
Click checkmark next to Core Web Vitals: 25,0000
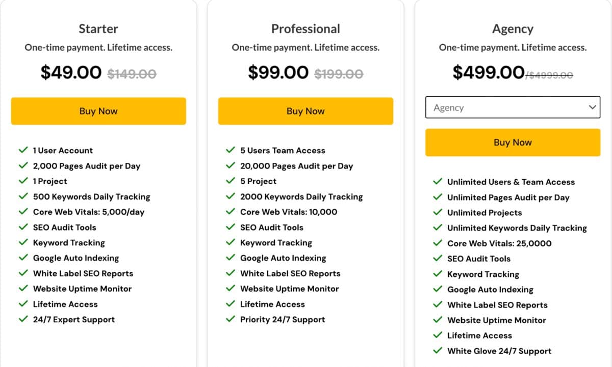(x=437, y=243)
